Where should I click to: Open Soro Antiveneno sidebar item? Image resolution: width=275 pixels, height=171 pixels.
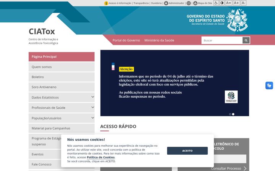click(x=61, y=87)
